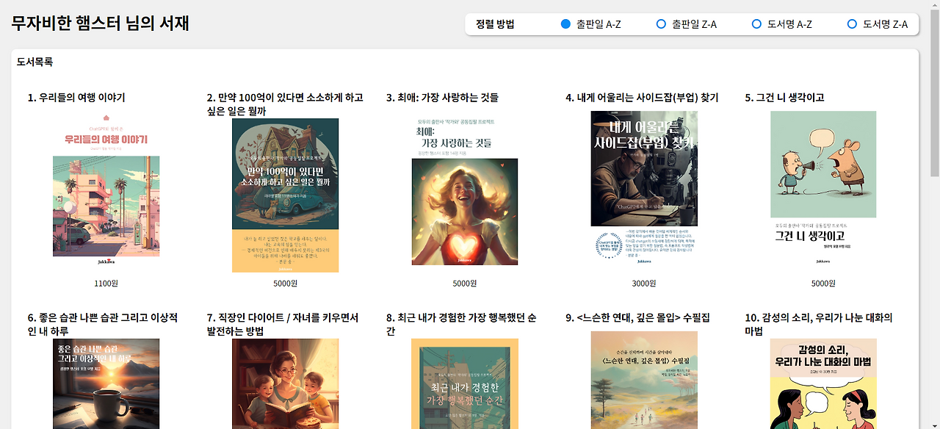Click the title "직장인 다이어트 / 자녀를 키우면서 발전하는 방법"
940x429 pixels.
(281, 323)
